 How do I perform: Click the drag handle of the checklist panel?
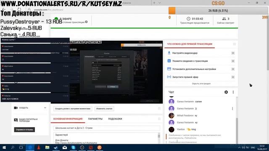coord(235,44)
